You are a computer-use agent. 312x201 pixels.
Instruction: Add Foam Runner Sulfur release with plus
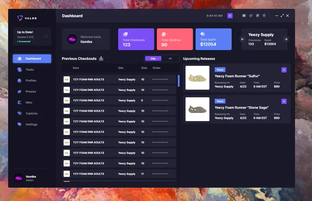click(x=284, y=70)
